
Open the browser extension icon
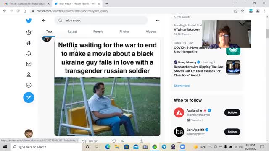pyautogui.click(x=251, y=11)
